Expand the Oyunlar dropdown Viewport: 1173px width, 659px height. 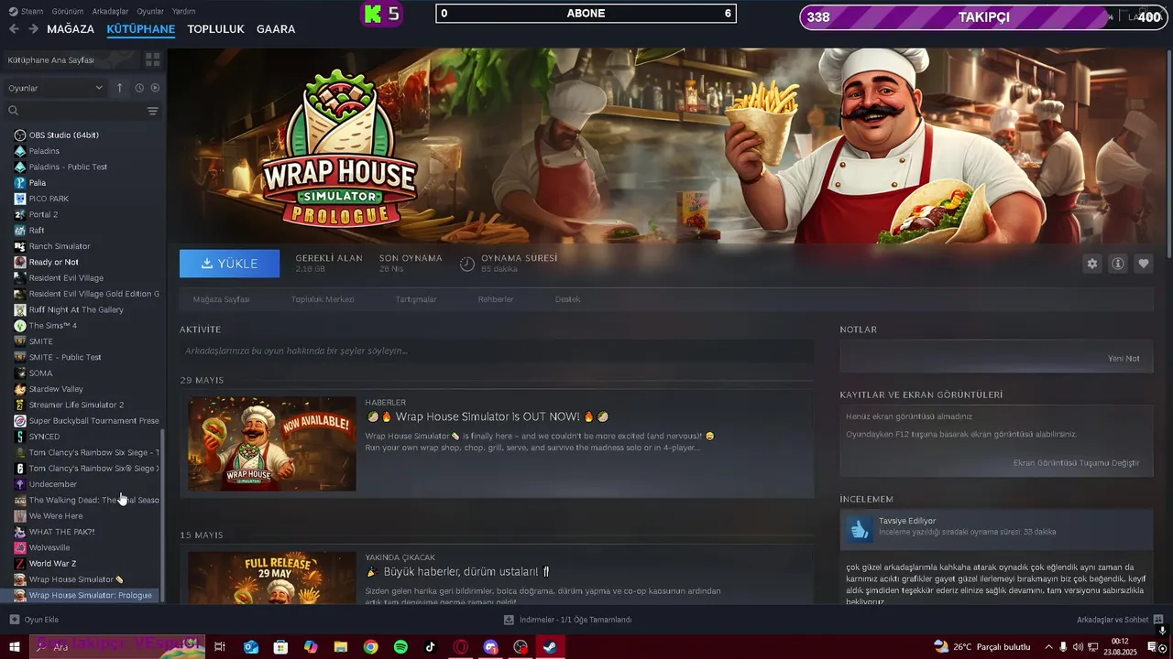click(x=55, y=88)
